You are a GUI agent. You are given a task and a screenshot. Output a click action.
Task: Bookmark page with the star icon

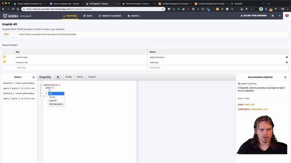(163, 9)
